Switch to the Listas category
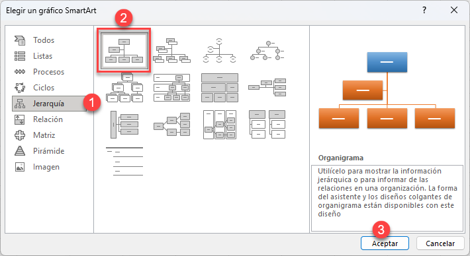470x256 pixels. [x=42, y=56]
